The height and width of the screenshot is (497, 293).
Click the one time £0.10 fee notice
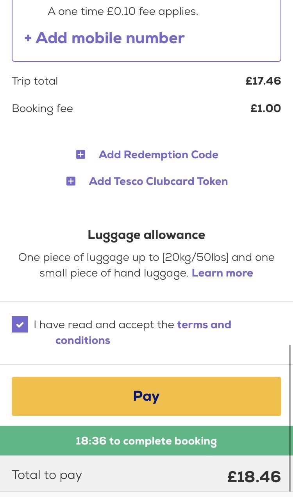(x=123, y=11)
